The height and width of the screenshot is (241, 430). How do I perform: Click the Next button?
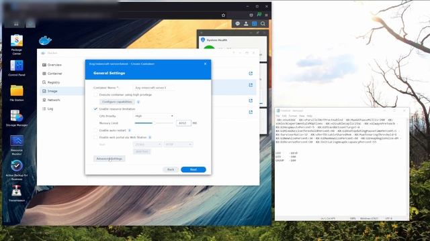(193, 169)
